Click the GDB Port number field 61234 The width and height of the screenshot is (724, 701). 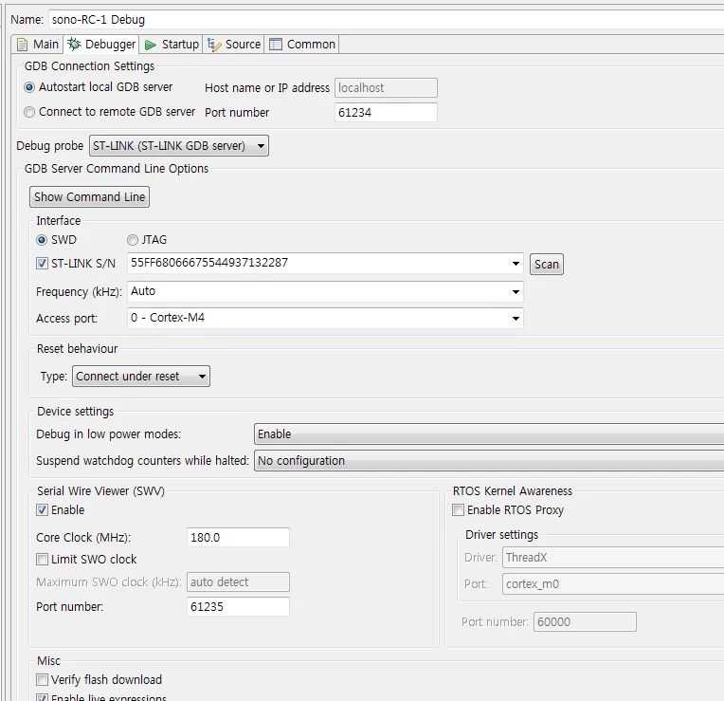[386, 112]
